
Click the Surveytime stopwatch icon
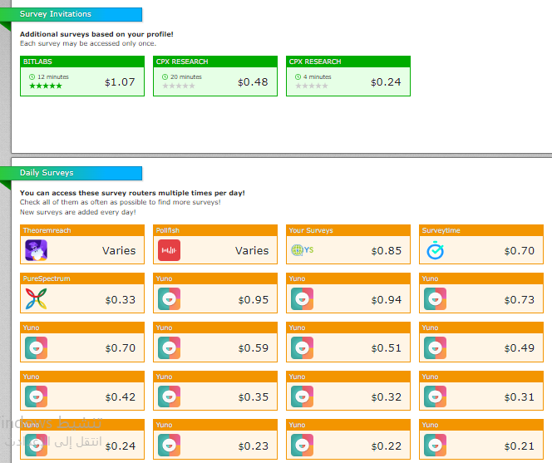click(x=435, y=250)
